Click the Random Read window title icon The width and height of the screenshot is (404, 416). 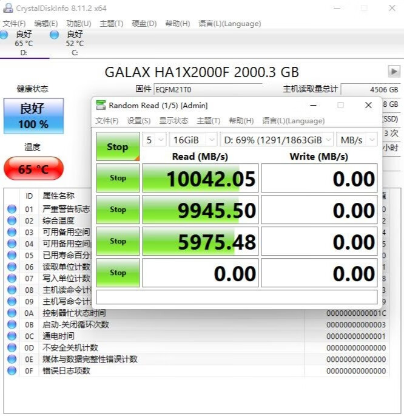click(x=101, y=105)
